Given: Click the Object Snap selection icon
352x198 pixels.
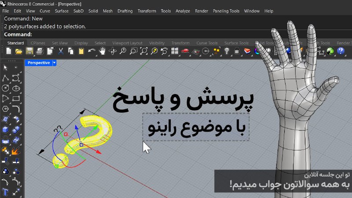Looking at the screenshot, I should coord(216,51).
